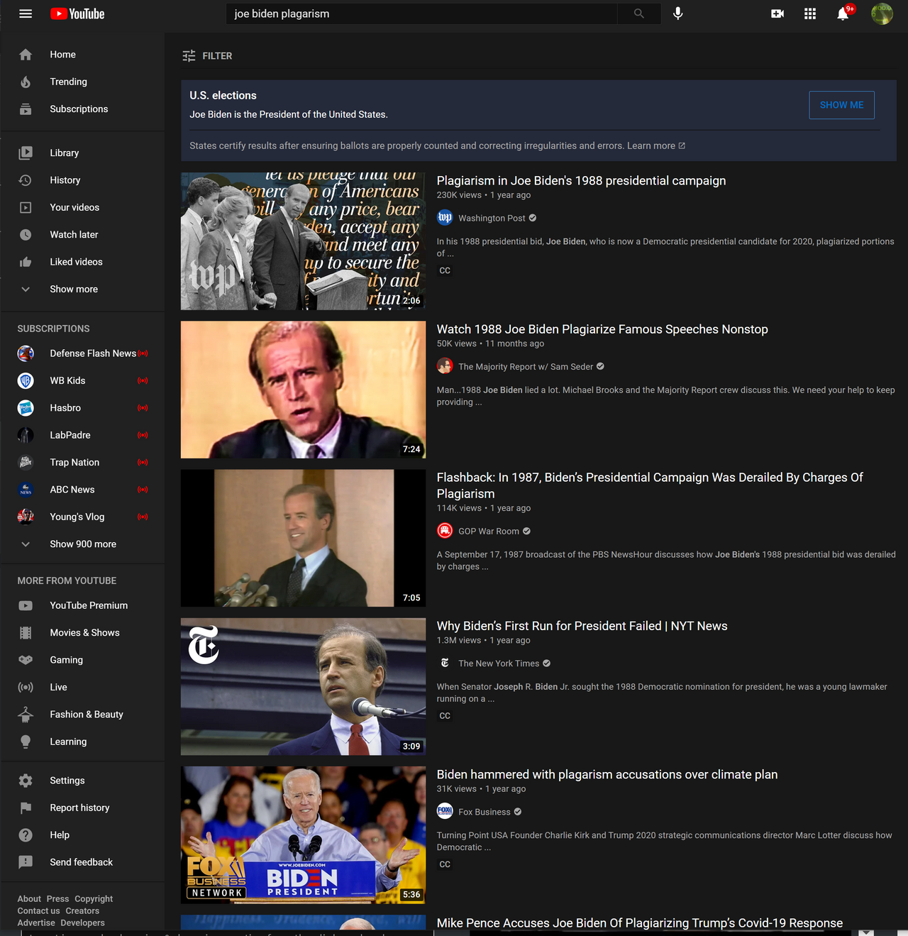The width and height of the screenshot is (908, 936).
Task: Open the Fox Business Biden thumbnail
Action: [x=303, y=835]
